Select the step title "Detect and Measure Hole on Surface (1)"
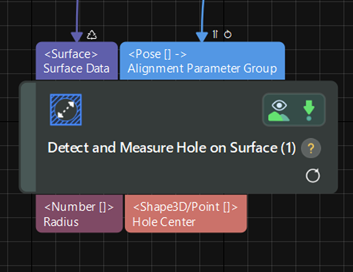The image size is (353, 272). tap(172, 148)
